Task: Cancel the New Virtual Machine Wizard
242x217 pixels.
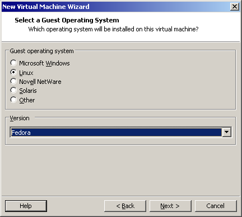Action: pyautogui.click(x=216, y=206)
